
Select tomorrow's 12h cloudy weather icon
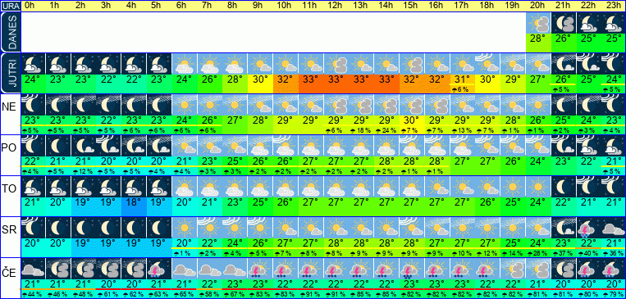coord(336,64)
